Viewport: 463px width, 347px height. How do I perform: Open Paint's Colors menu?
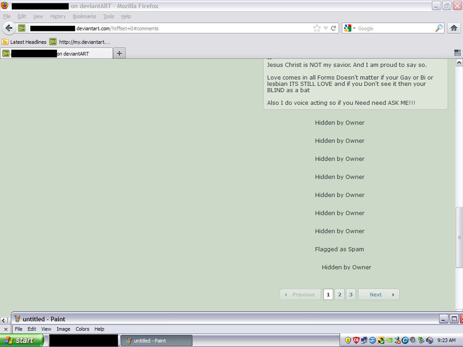point(82,329)
